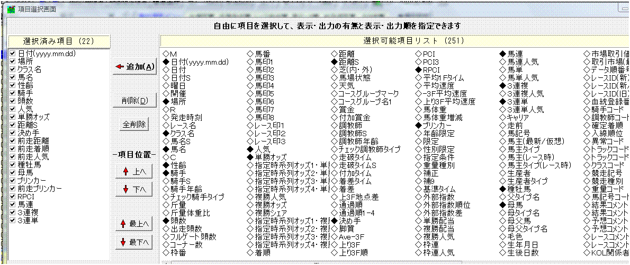This screenshot has height=265, width=630.
Task: Select レース印2 item
Action: click(266, 134)
